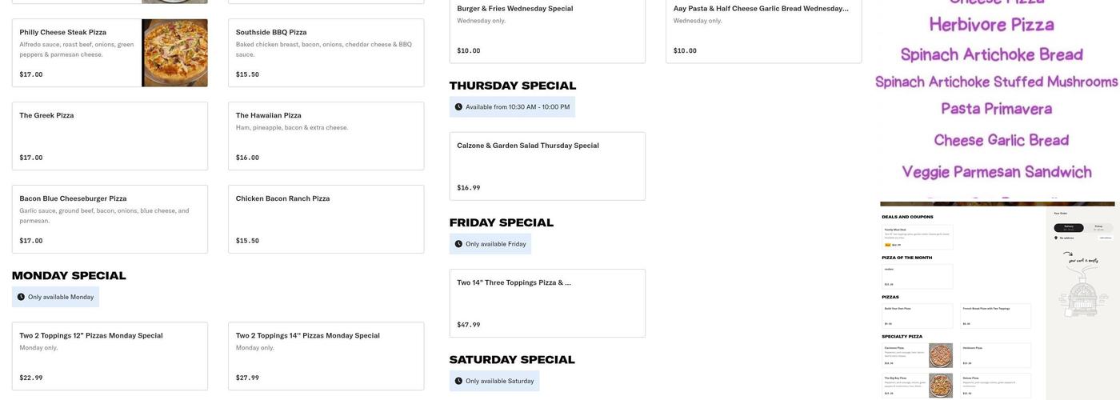Select Two 2 Toppings 14" Pizzas Monday Special

(326, 356)
